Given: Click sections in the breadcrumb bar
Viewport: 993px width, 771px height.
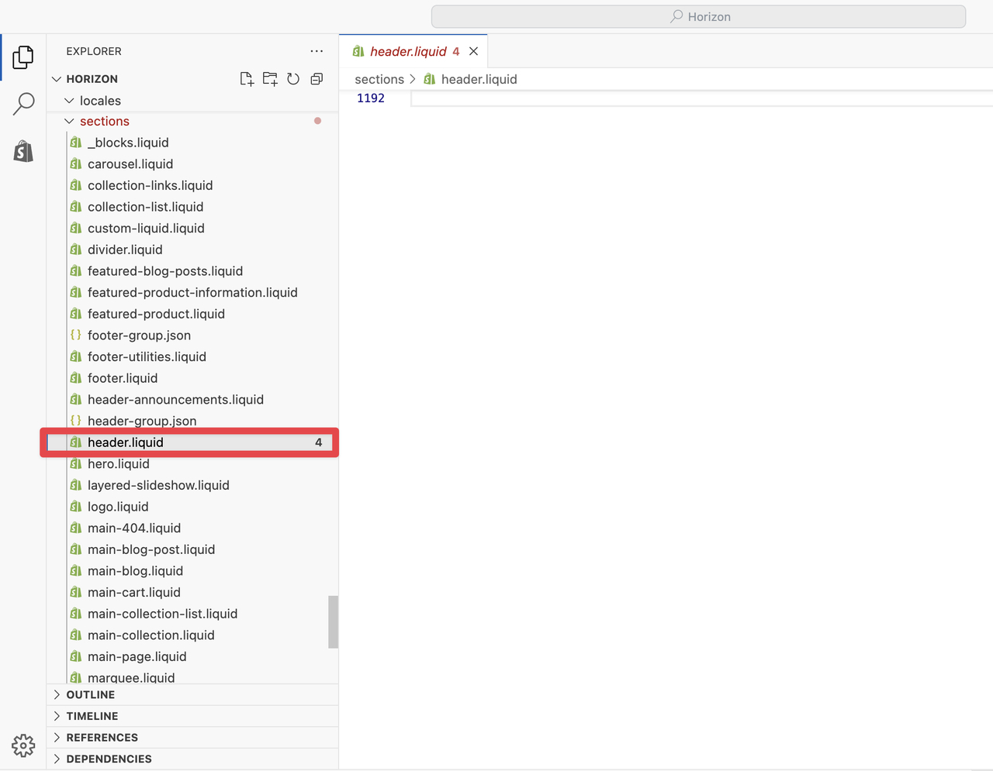Looking at the screenshot, I should pos(379,79).
